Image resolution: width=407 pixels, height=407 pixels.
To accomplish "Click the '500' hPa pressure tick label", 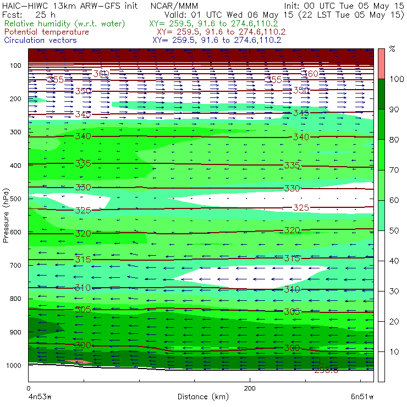I will [15, 199].
